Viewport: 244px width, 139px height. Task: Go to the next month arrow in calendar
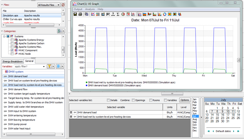pos(234,131)
